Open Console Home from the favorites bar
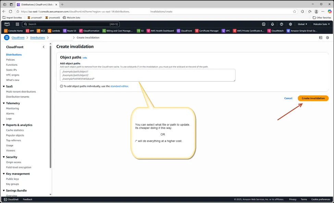This screenshot has width=334, height=203. 16,31
